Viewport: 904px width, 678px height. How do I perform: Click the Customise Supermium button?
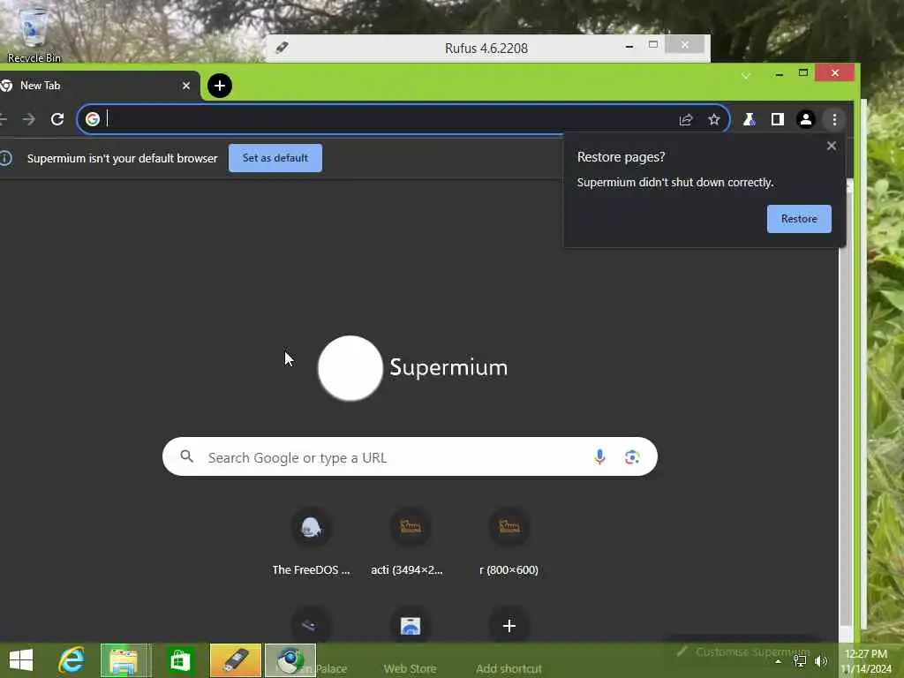point(743,652)
